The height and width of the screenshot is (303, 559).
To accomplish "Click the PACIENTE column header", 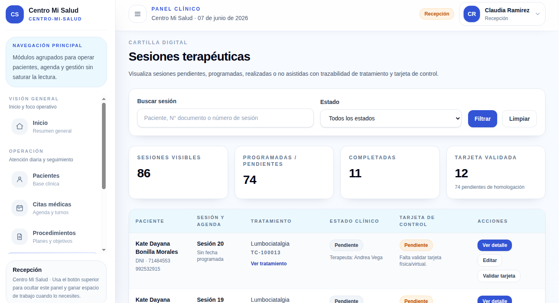I will (150, 221).
